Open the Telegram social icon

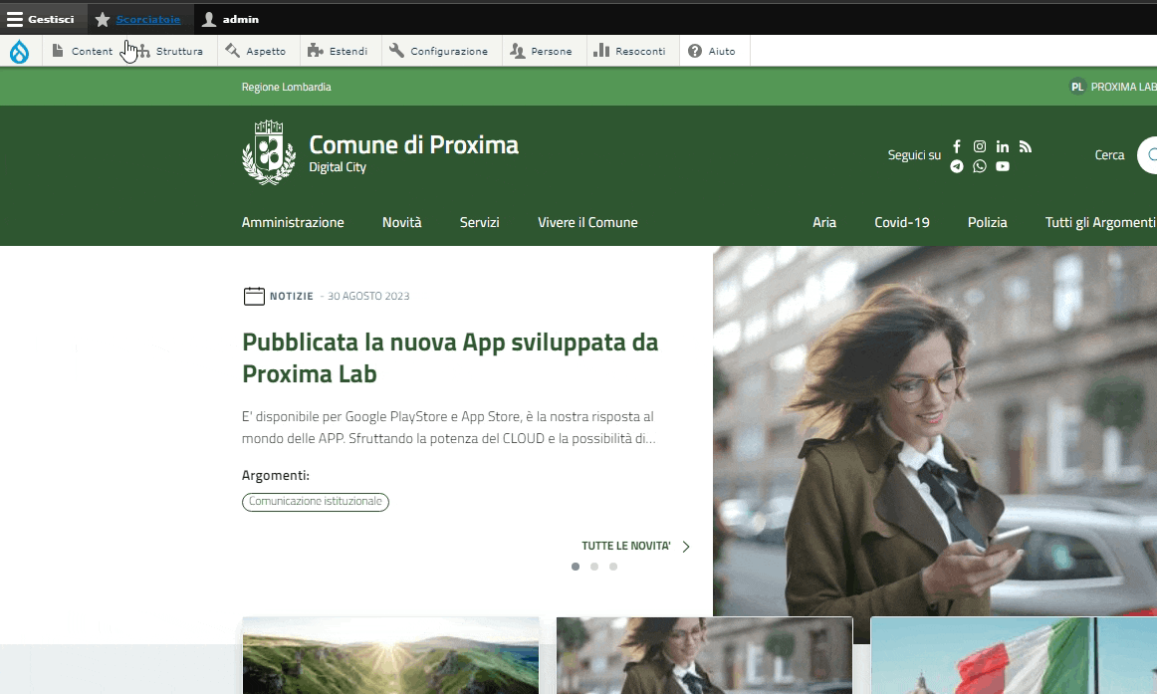click(x=957, y=166)
